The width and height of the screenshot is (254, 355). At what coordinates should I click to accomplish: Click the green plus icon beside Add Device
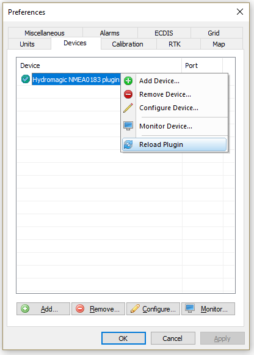point(128,81)
